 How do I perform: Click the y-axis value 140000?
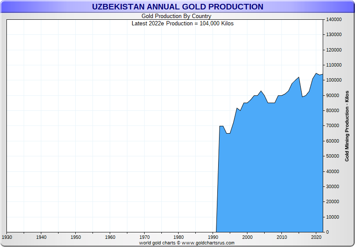[334, 19]
